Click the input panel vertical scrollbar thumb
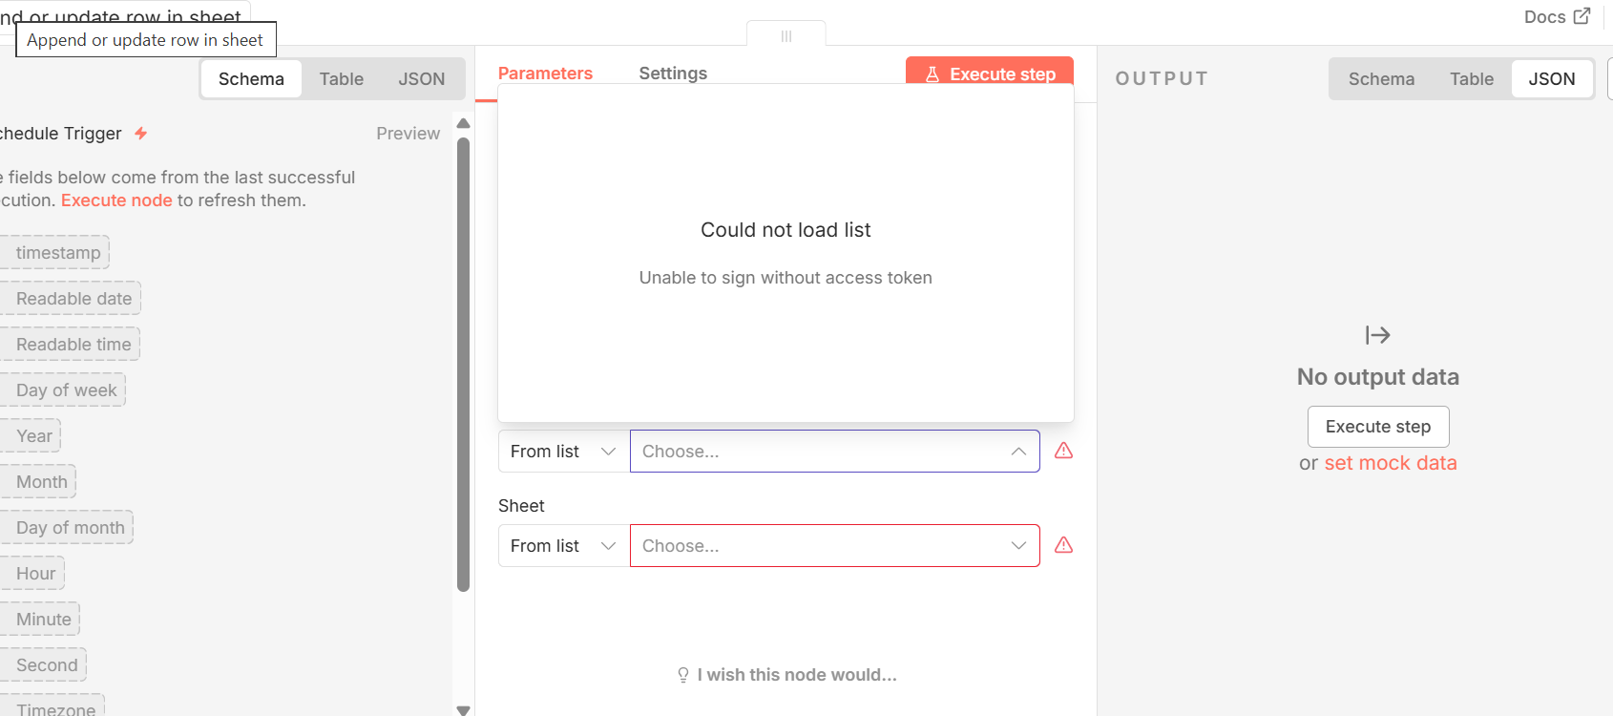 coord(464,363)
